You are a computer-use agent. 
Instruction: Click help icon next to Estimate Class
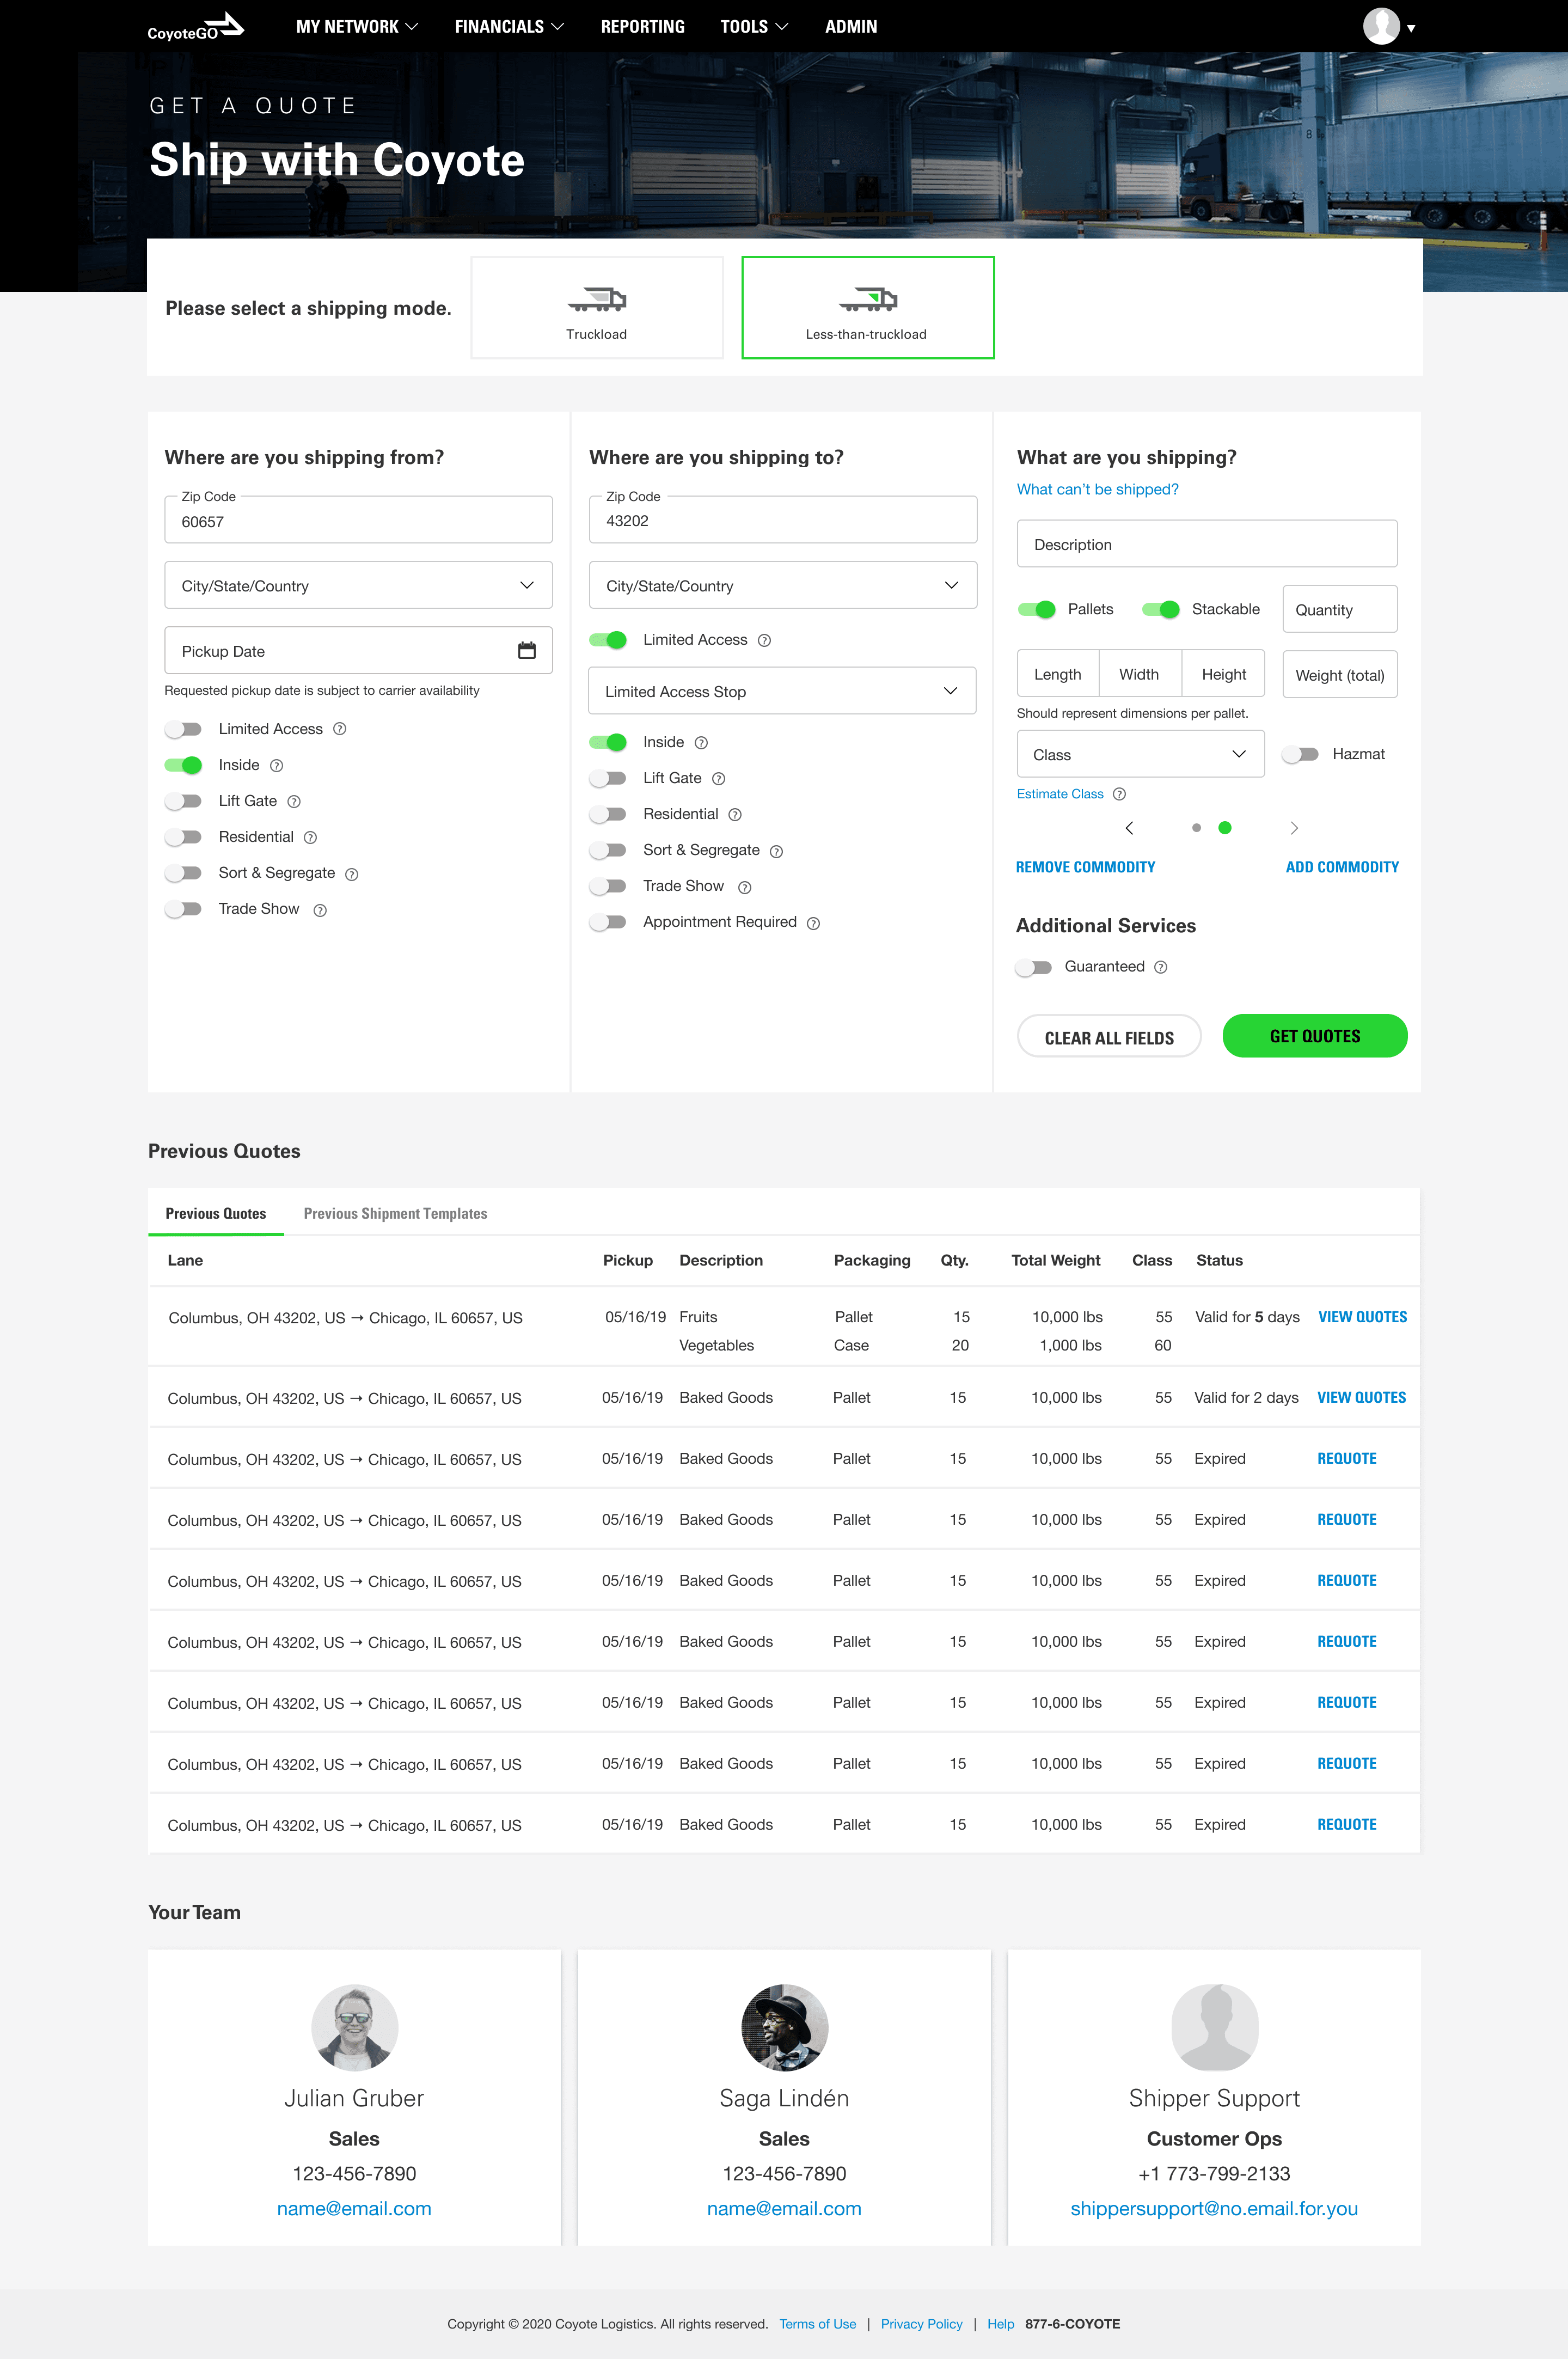click(x=1119, y=794)
